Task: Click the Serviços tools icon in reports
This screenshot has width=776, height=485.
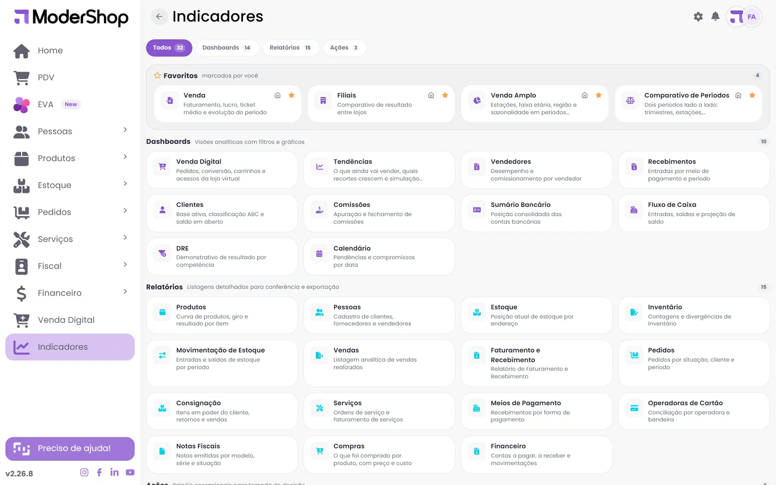Action: (x=320, y=408)
